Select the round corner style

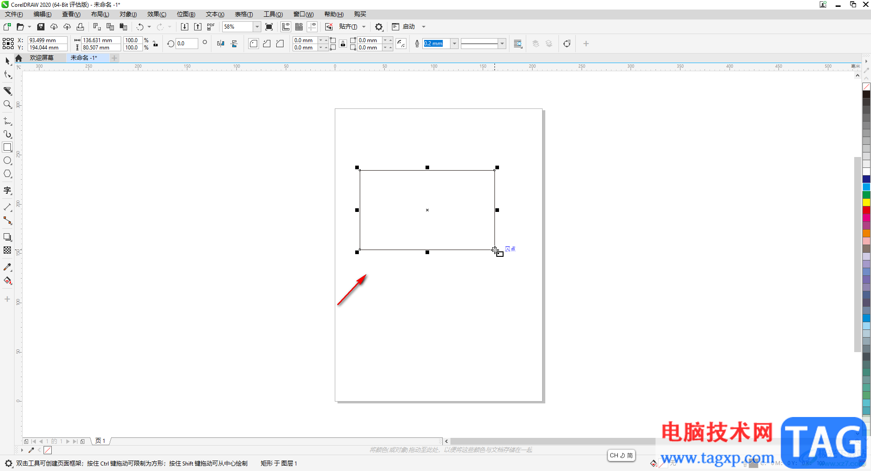(x=254, y=44)
